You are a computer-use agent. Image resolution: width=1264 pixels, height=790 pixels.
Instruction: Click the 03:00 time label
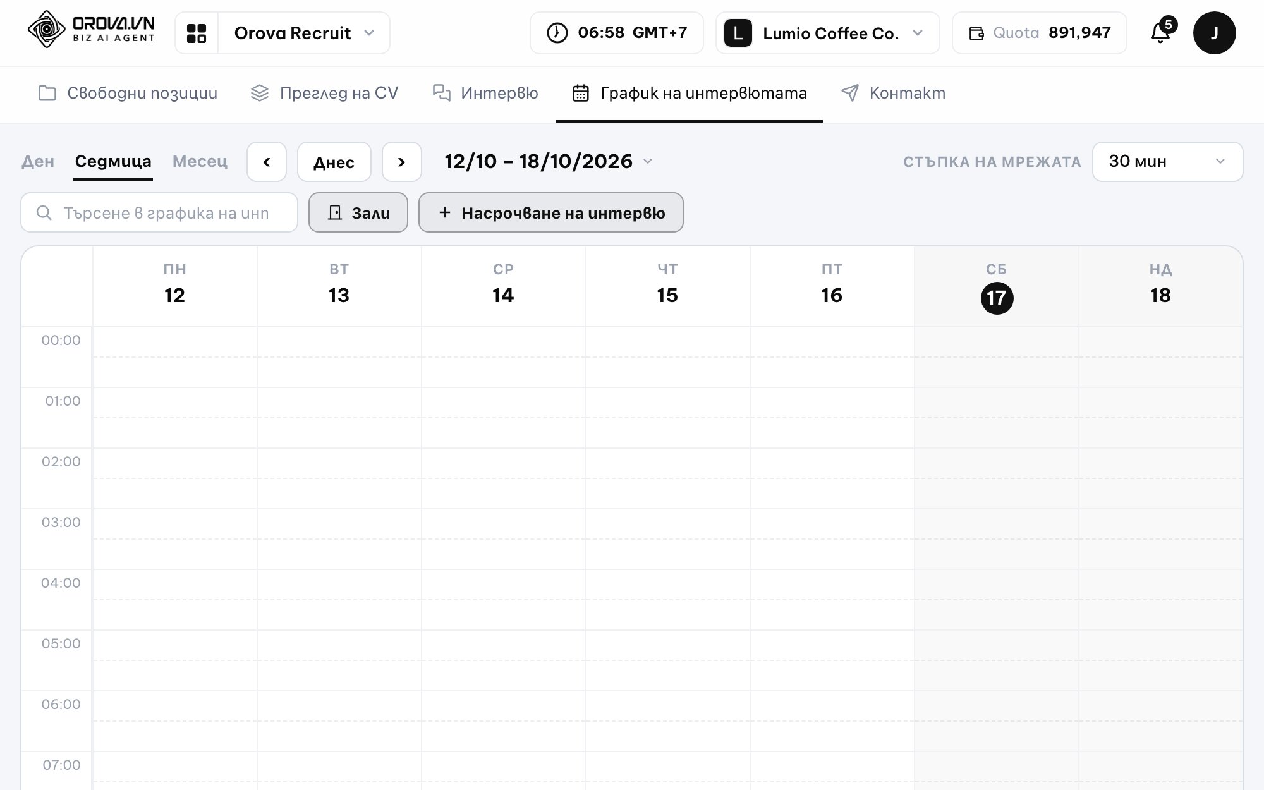coord(61,523)
